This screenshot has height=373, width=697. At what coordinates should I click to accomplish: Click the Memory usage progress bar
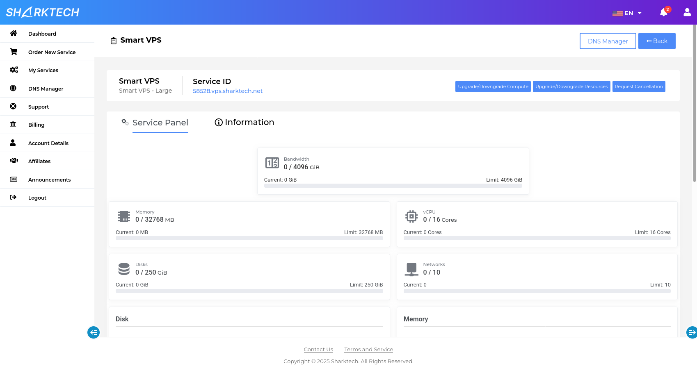tap(249, 238)
